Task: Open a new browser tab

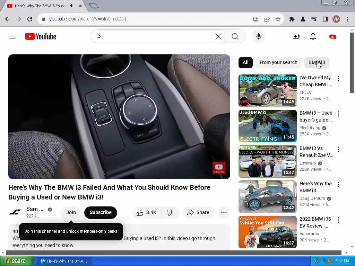Action: pos(94,6)
